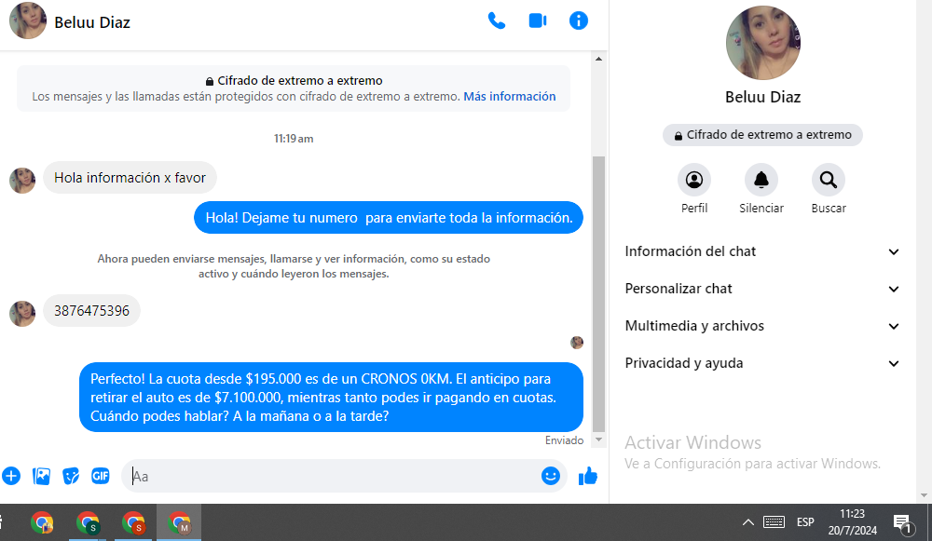Start a voice call with Beluu Diaz

(x=497, y=20)
